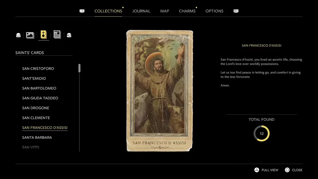Choose the Sant'Emidio card entry

tap(34, 78)
